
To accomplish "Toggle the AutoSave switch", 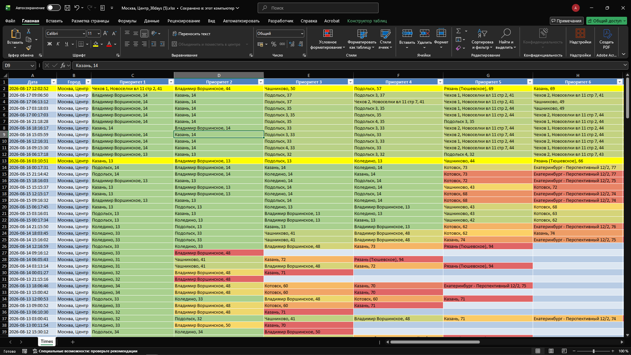I will pyautogui.click(x=54, y=8).
